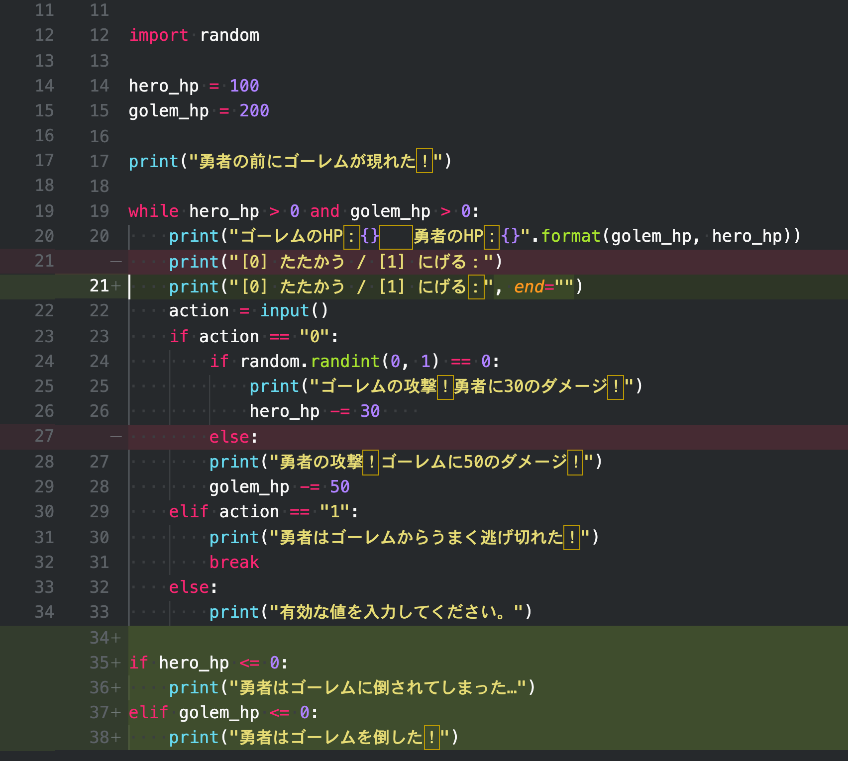Image resolution: width=848 pixels, height=761 pixels.
Task: Click the string "0" compared with action
Action: pyautogui.click(x=315, y=336)
